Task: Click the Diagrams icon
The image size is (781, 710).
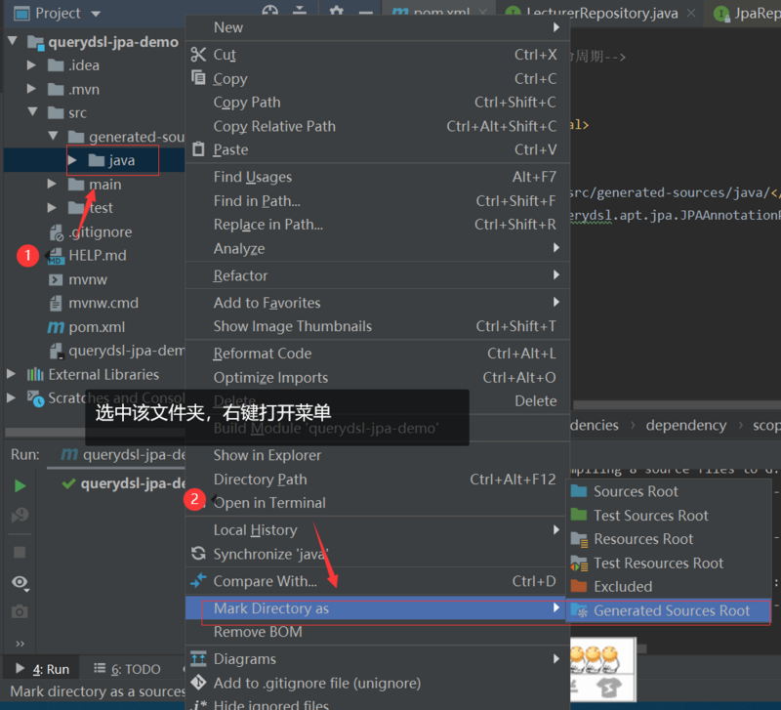Action: [x=198, y=658]
